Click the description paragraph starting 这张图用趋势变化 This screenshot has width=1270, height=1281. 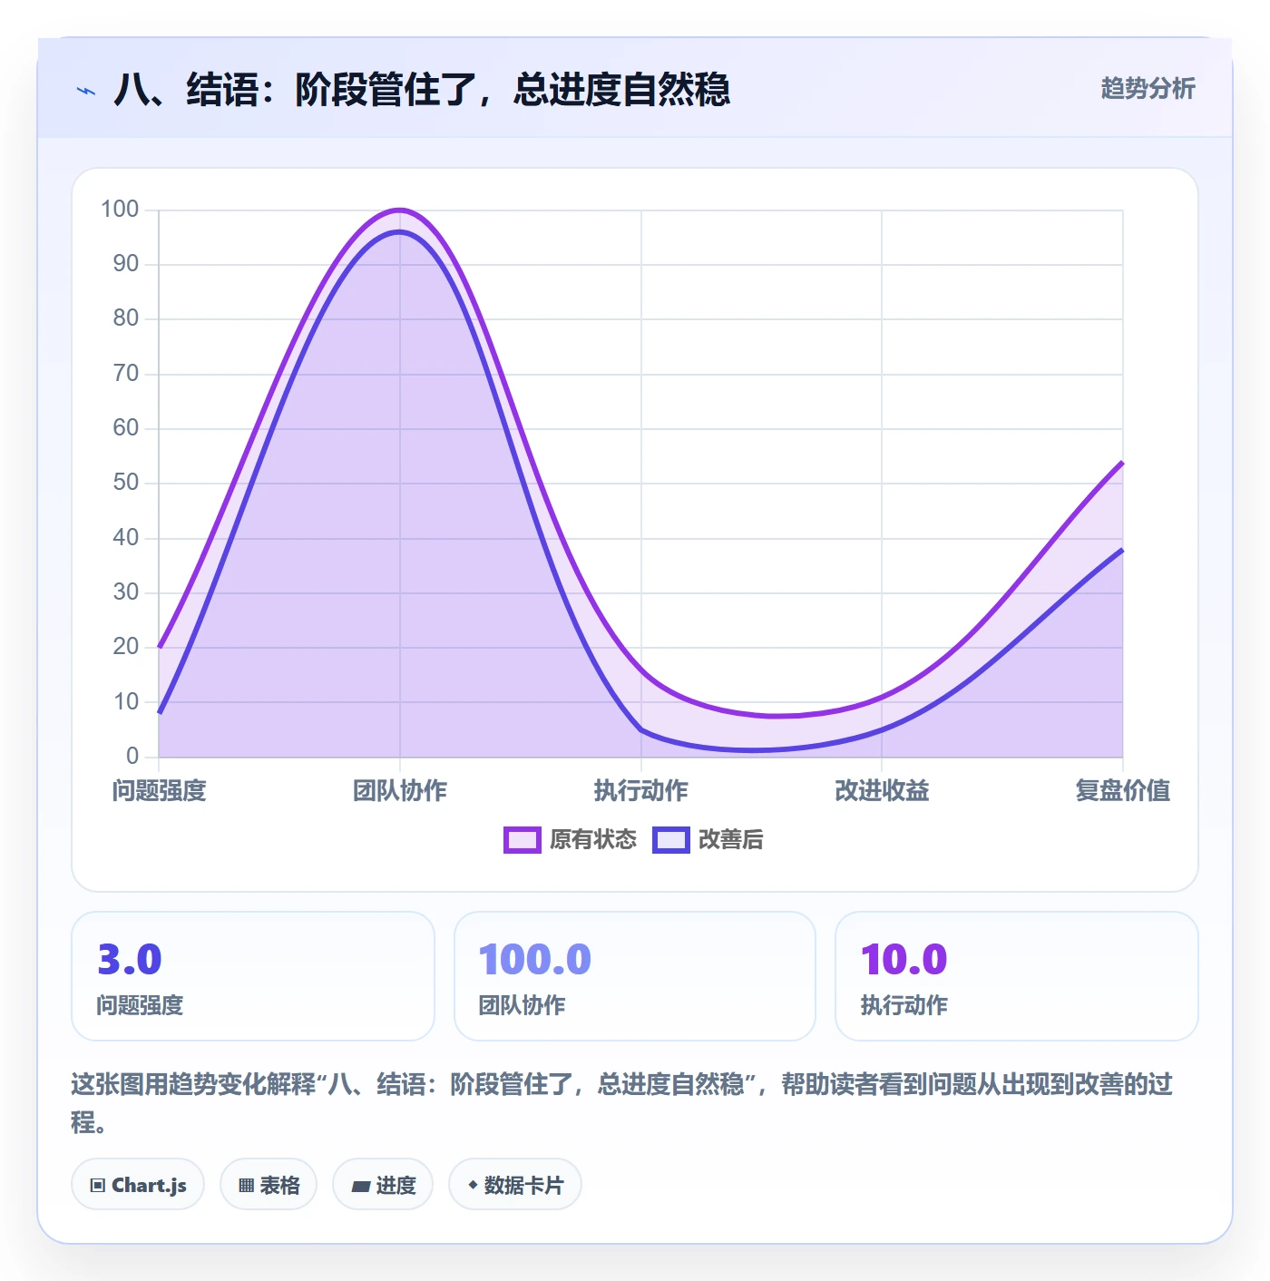pos(622,1102)
